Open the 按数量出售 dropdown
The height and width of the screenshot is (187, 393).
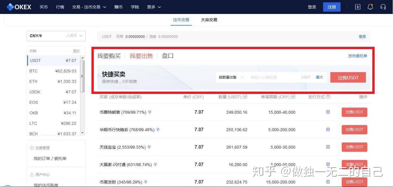pyautogui.click(x=231, y=77)
